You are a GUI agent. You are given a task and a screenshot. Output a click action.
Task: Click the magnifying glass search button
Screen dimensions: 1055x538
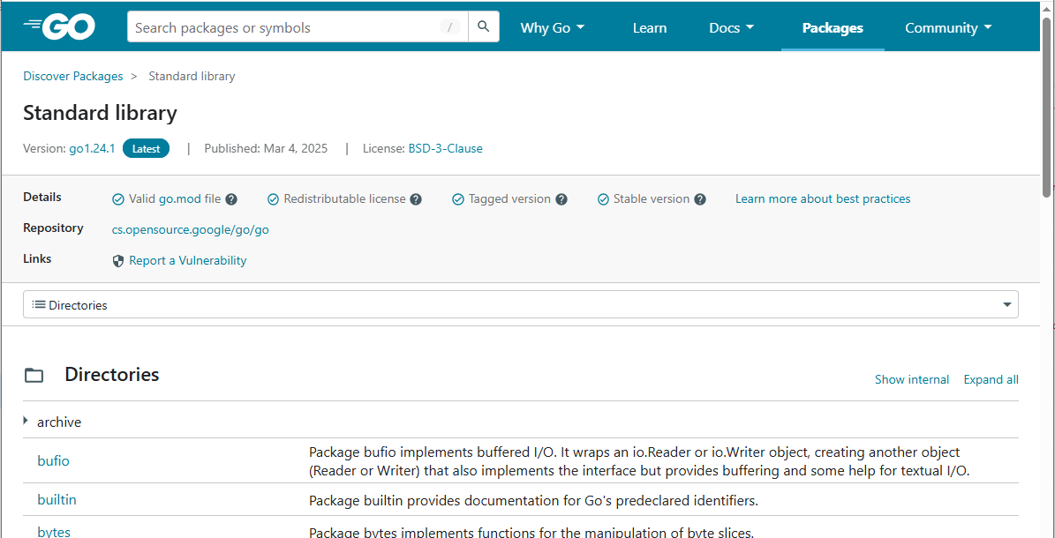pos(483,27)
